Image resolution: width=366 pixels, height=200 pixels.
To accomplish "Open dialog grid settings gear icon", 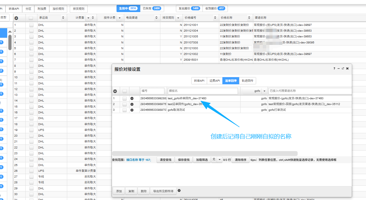I will 115,91.
